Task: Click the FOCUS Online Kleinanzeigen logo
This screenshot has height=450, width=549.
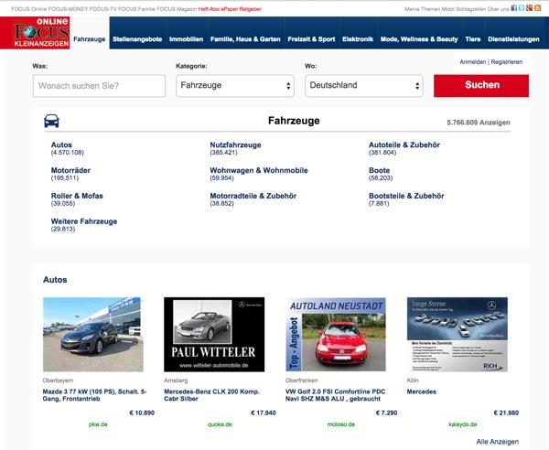Action: click(35, 33)
